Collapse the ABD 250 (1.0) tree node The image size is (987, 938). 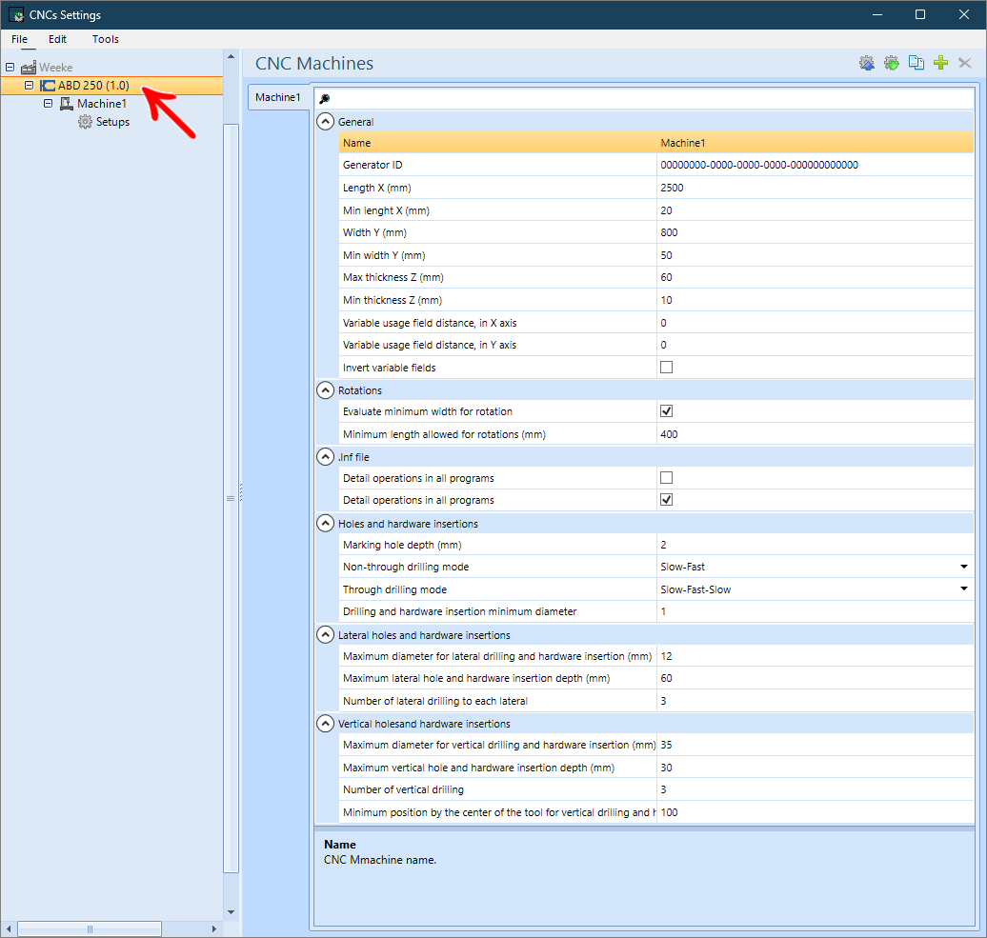click(x=29, y=85)
